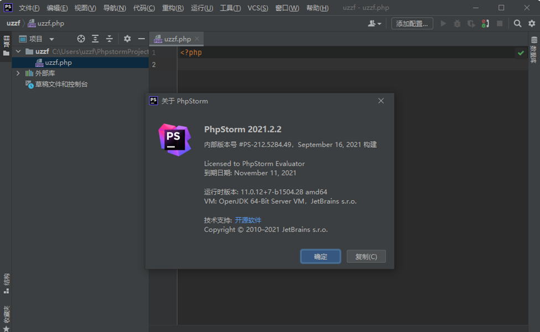
Task: Collapse the uzzf project root folder
Action: 18,51
